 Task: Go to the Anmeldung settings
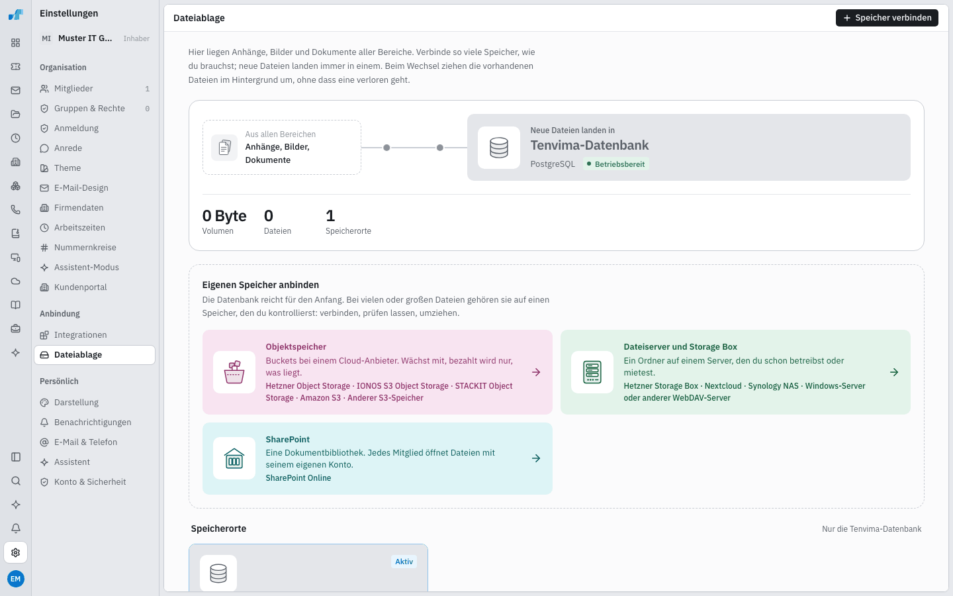tap(95, 128)
